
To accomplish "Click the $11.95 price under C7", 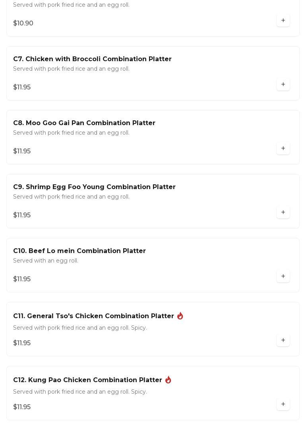I will [x=22, y=87].
